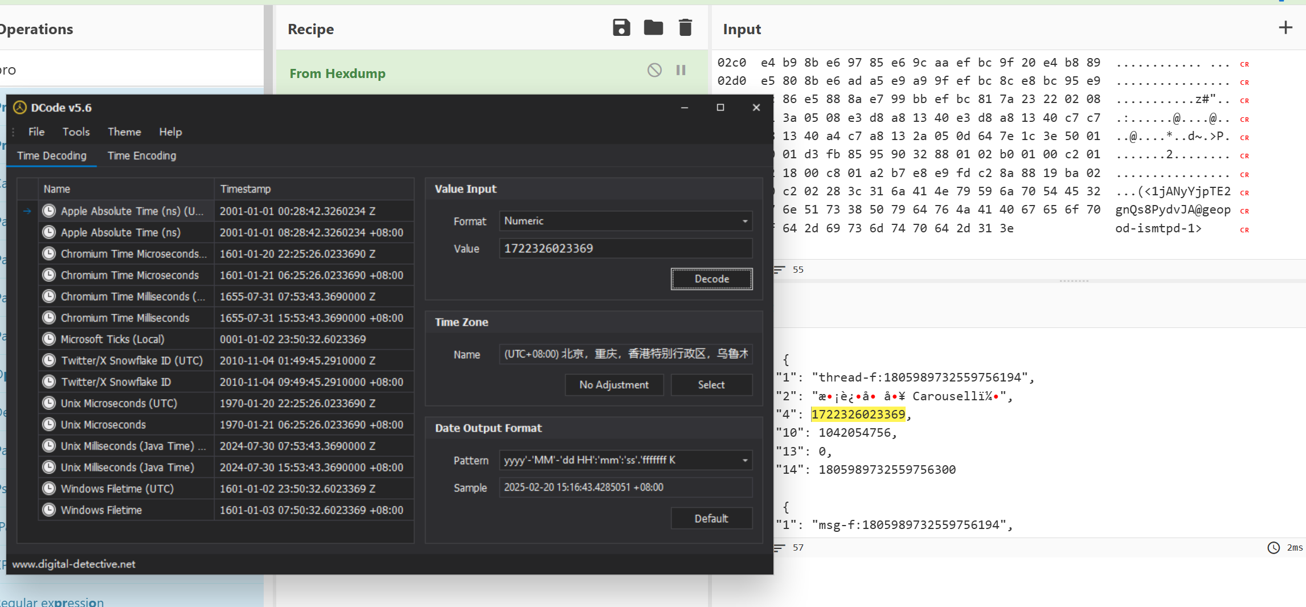The width and height of the screenshot is (1306, 607).
Task: Click highlighted 1722326023369 in output
Action: coord(858,415)
